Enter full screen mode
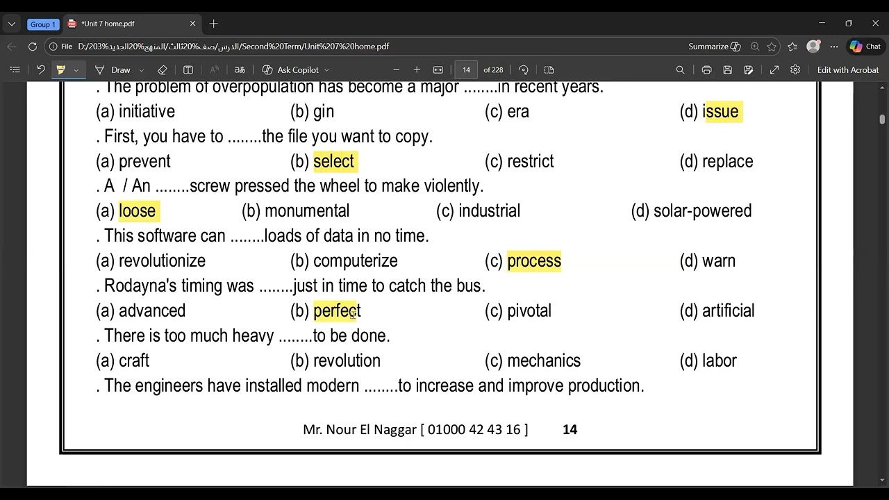The height and width of the screenshot is (500, 889). 774,70
